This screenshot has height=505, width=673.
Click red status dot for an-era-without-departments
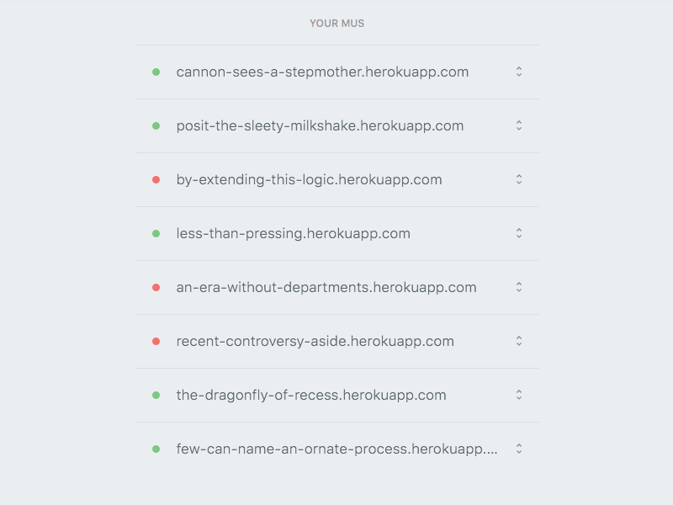[x=156, y=288]
